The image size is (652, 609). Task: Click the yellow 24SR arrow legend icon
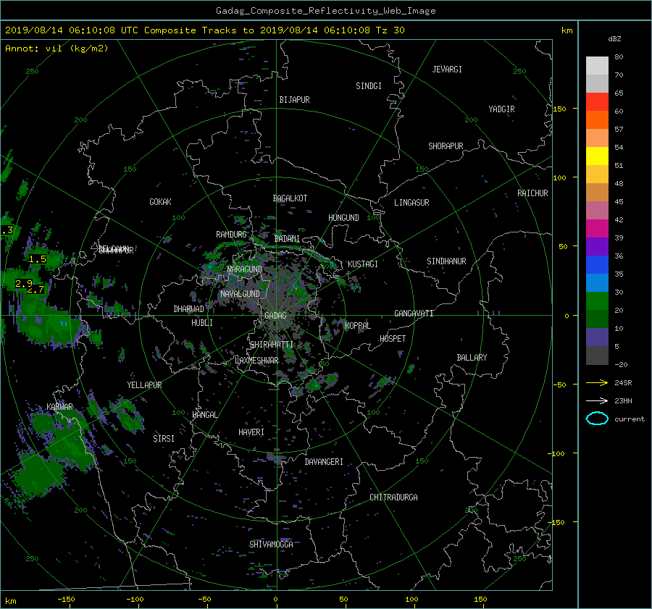click(597, 382)
